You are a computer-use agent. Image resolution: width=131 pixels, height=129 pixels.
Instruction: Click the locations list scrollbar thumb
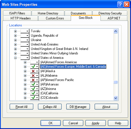(116, 82)
